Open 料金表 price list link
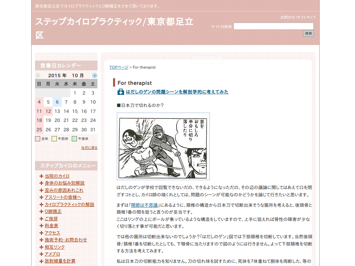355x266 pixels. click(x=51, y=226)
